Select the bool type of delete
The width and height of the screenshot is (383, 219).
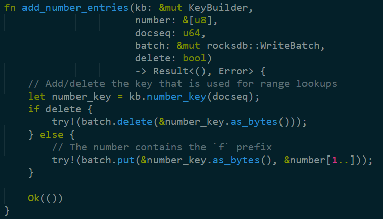[x=195, y=58]
